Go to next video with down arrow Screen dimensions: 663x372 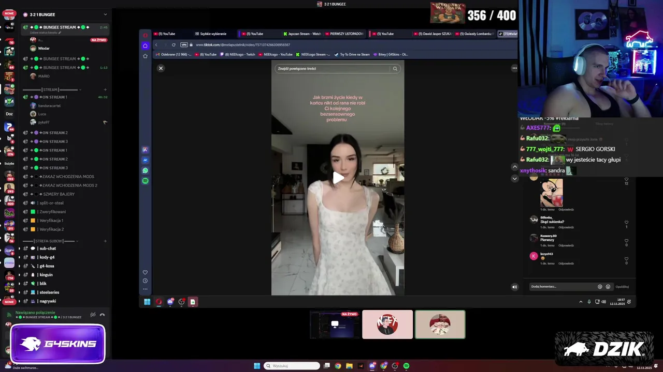coord(514,178)
